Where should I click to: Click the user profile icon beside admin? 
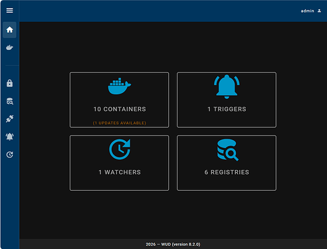tap(319, 11)
